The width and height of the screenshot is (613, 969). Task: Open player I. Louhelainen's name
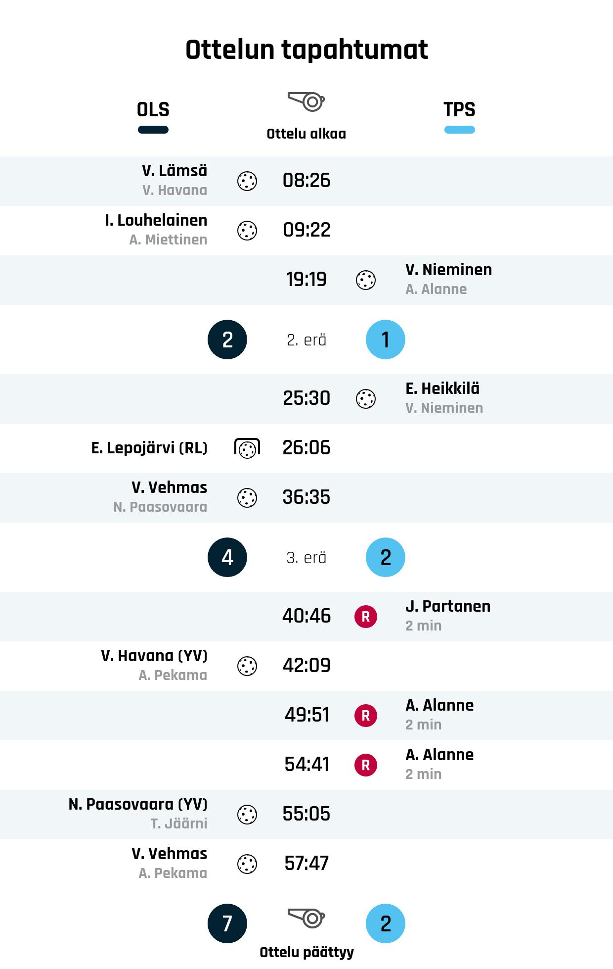156,220
